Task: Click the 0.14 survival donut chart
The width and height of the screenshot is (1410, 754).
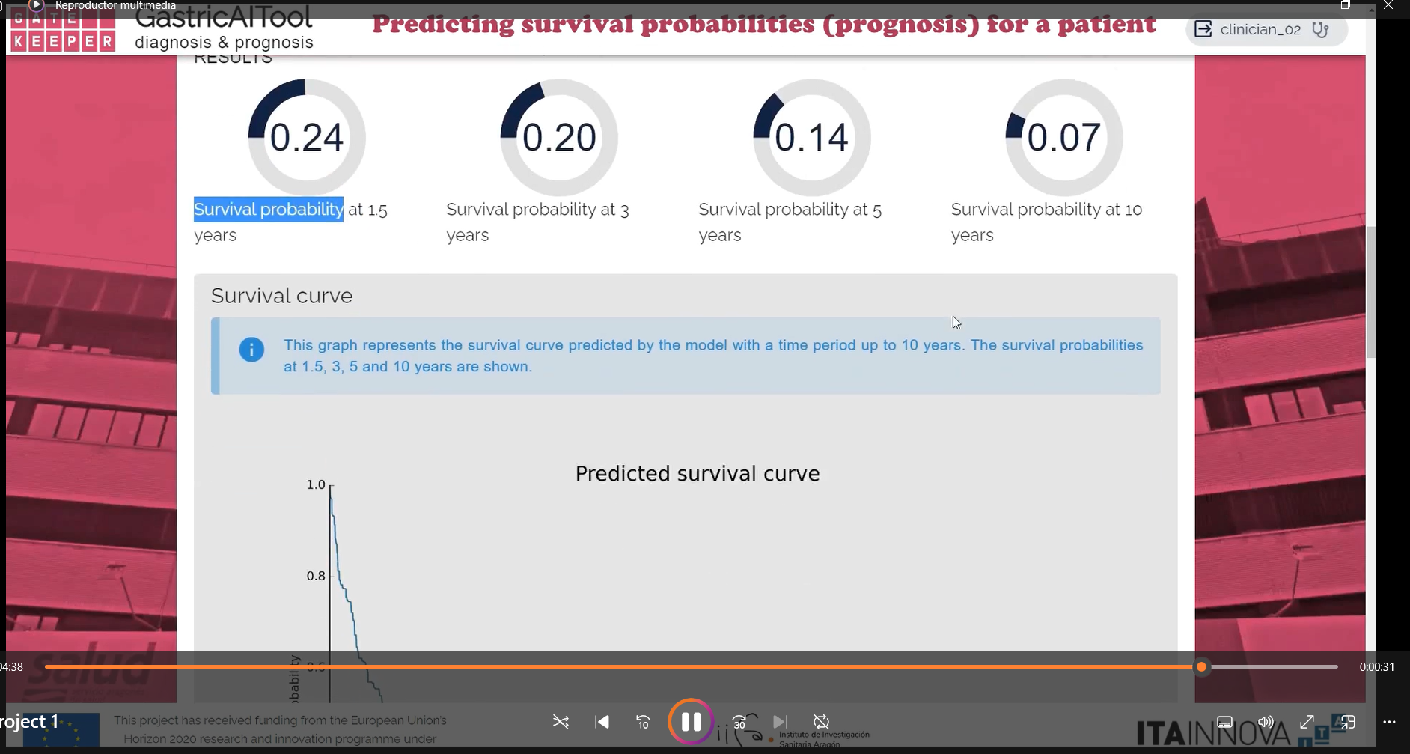Action: coord(811,137)
